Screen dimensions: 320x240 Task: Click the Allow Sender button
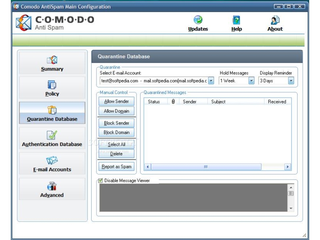tap(116, 101)
